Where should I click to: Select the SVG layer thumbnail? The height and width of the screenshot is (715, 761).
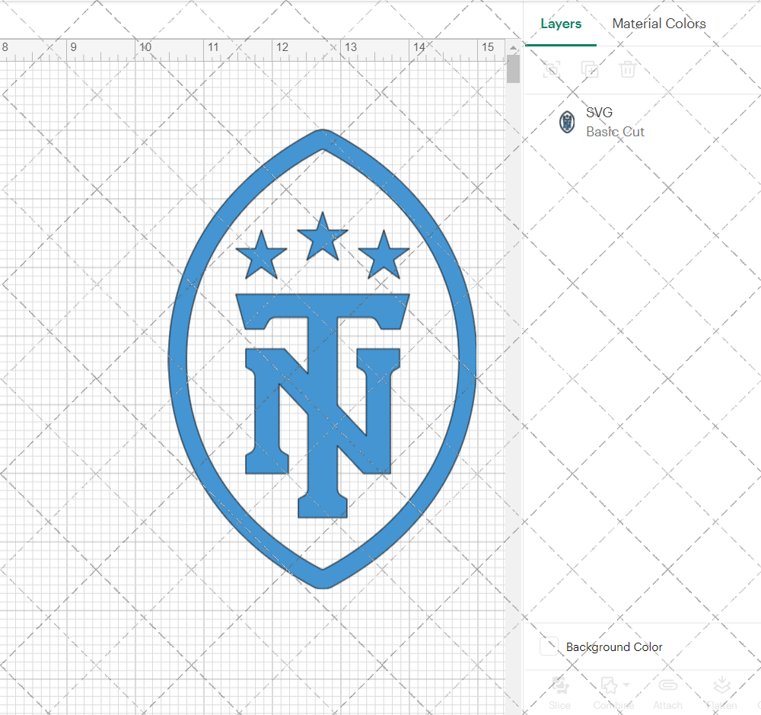coord(567,122)
